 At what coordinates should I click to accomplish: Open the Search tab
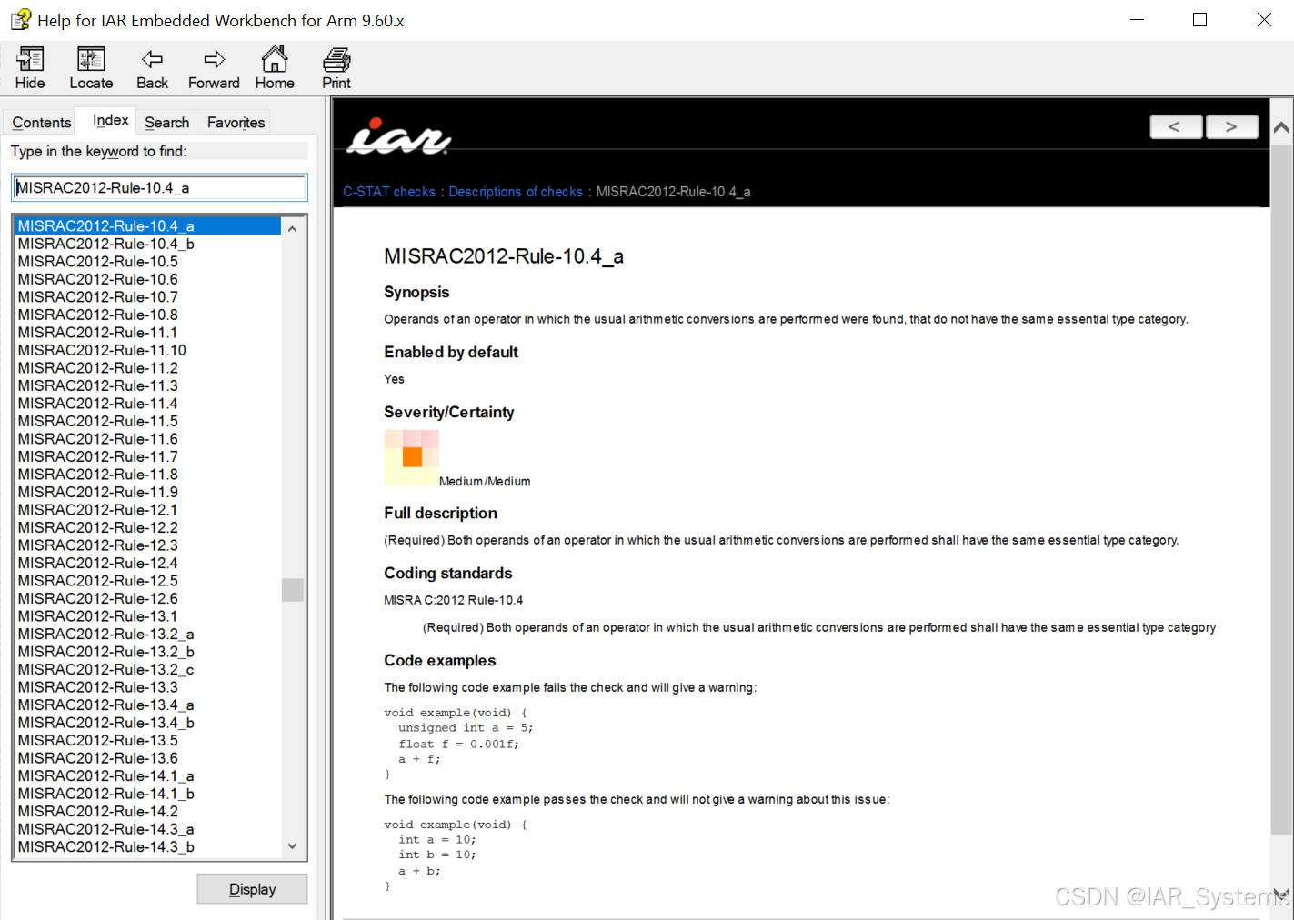tap(167, 122)
